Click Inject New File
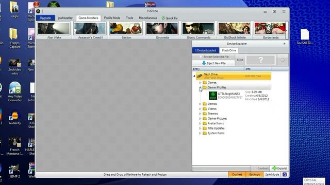This screenshot has width=330, height=185. [x=213, y=63]
